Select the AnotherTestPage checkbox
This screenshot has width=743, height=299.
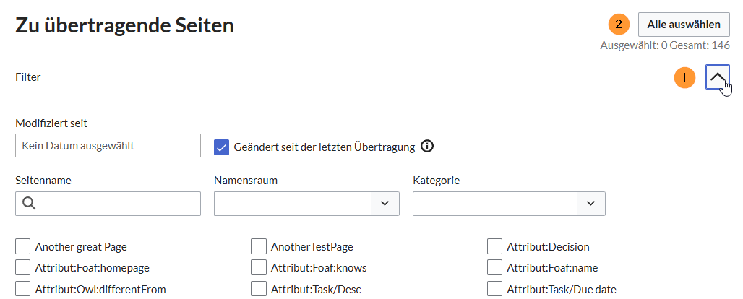(x=259, y=247)
